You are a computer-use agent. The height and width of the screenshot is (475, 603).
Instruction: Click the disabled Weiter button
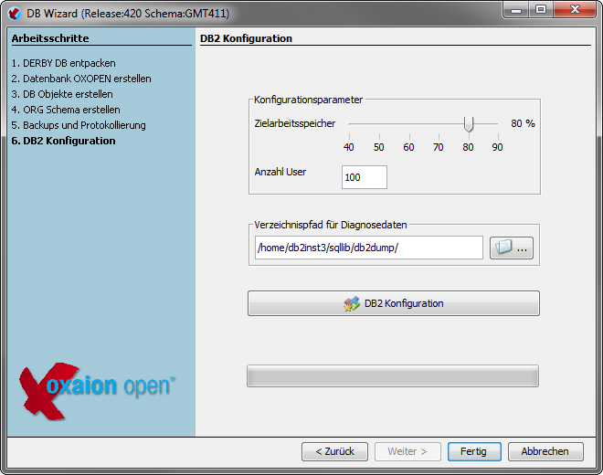(x=407, y=451)
